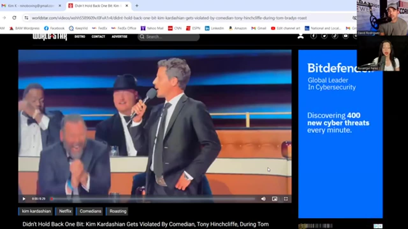Image resolution: width=408 pixels, height=229 pixels.
Task: Close the Kim K Gmail tab
Action: [x=60, y=6]
